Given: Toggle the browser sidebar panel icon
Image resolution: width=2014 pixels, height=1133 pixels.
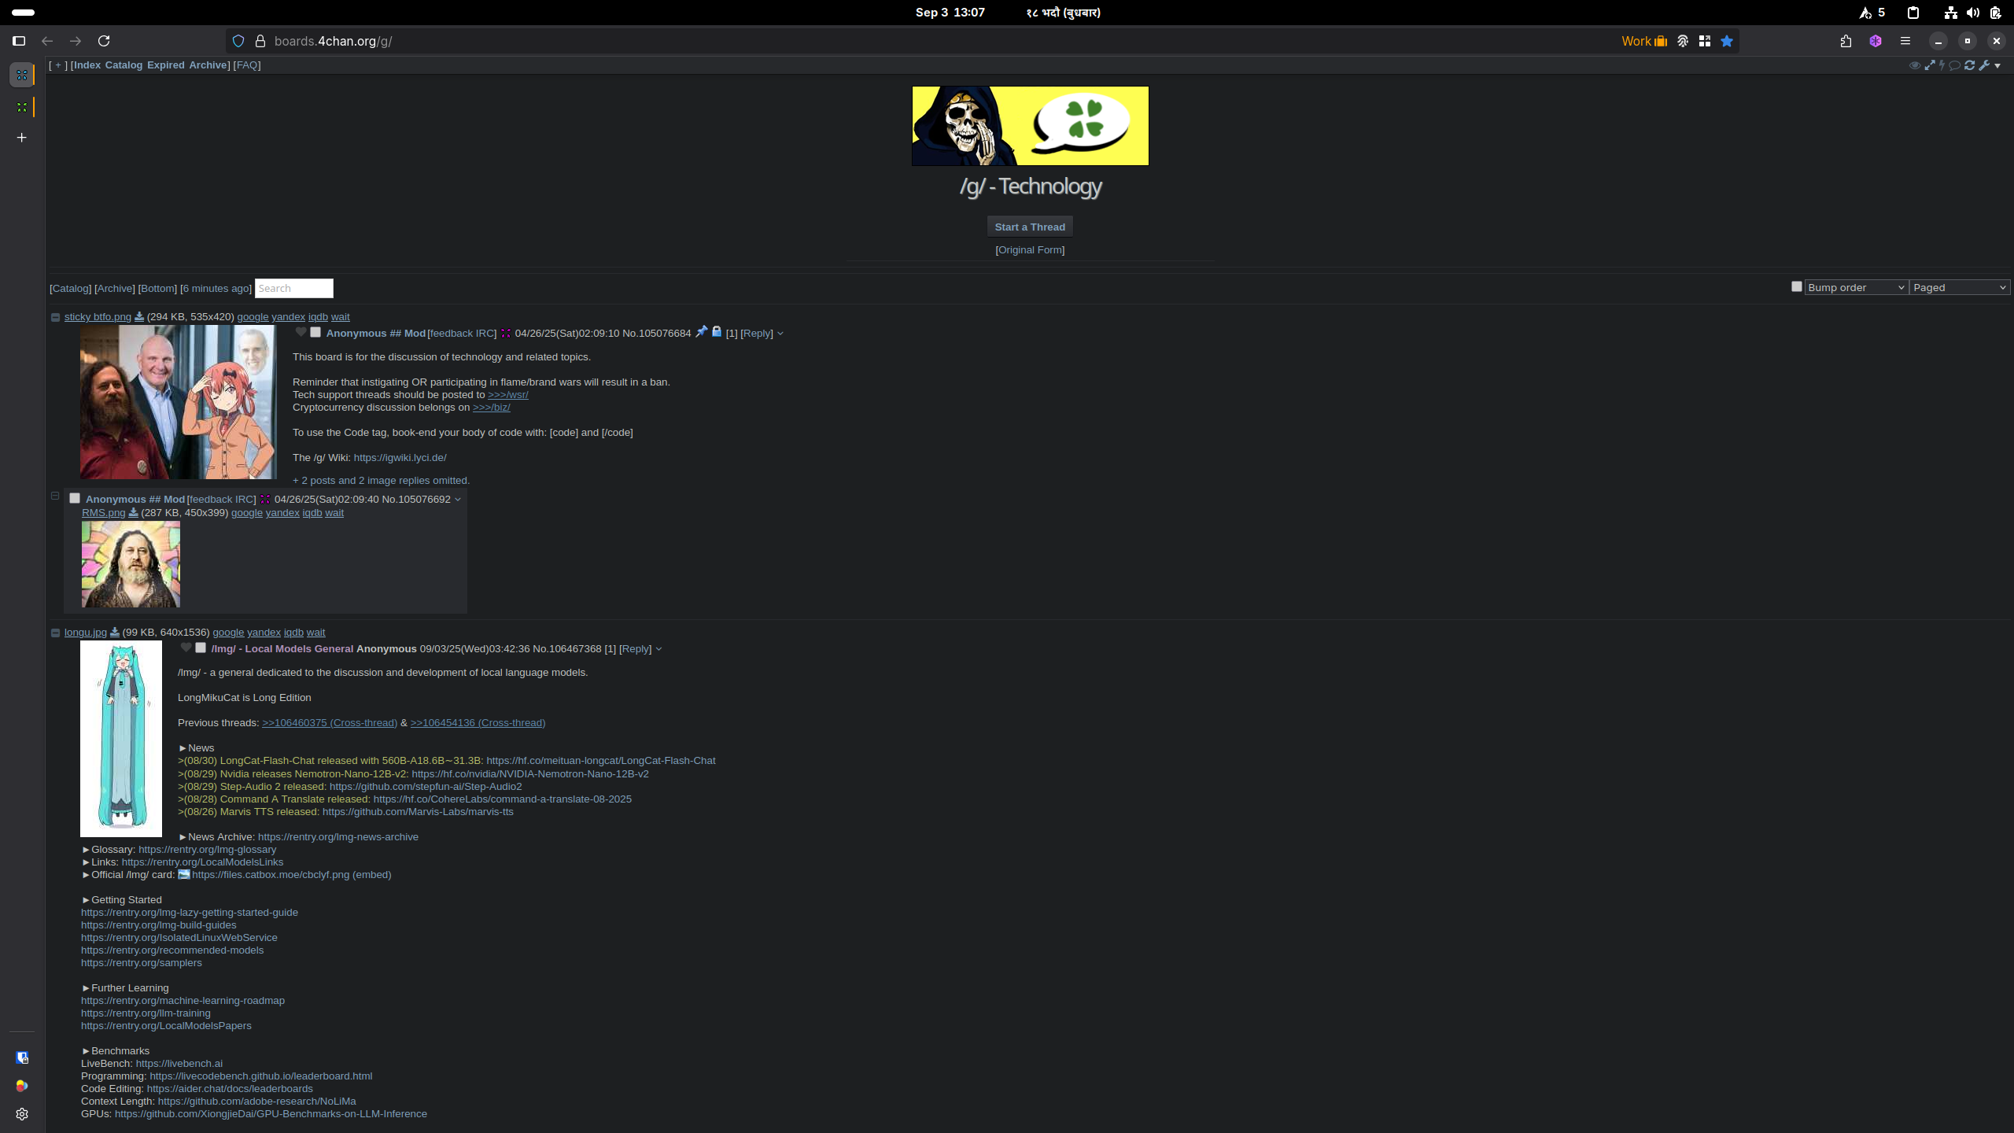Looking at the screenshot, I should tap(19, 41).
